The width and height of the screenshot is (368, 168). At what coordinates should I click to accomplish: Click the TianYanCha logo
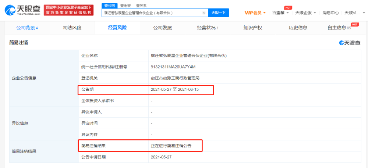point(22,10)
